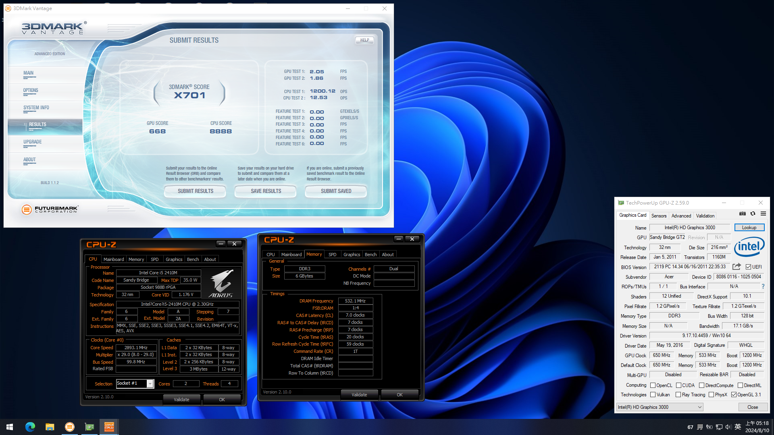Image resolution: width=774 pixels, height=435 pixels.
Task: Click the BIOS Version field in GPU-Z
Action: pyautogui.click(x=690, y=267)
